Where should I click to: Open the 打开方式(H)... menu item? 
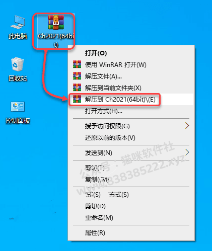[x=104, y=111]
